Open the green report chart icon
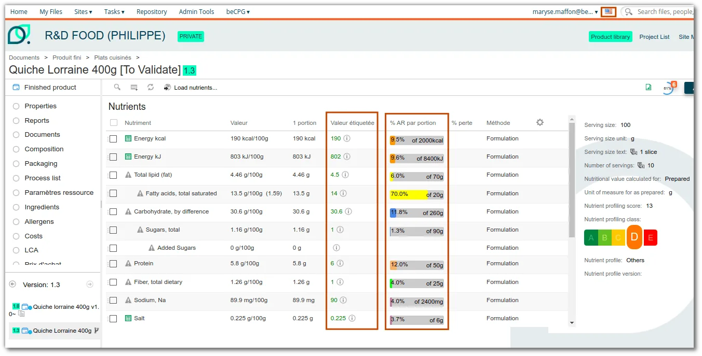This screenshot has height=356, width=702. coord(649,87)
